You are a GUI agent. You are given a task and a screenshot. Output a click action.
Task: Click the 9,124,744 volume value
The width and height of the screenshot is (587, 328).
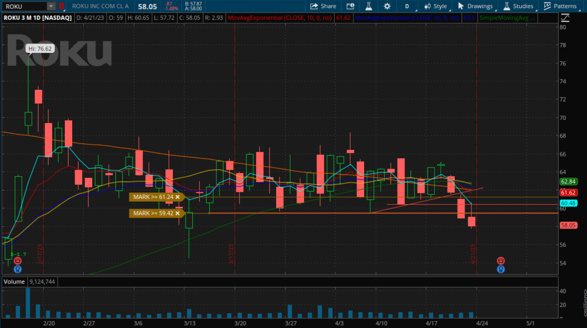click(x=42, y=282)
